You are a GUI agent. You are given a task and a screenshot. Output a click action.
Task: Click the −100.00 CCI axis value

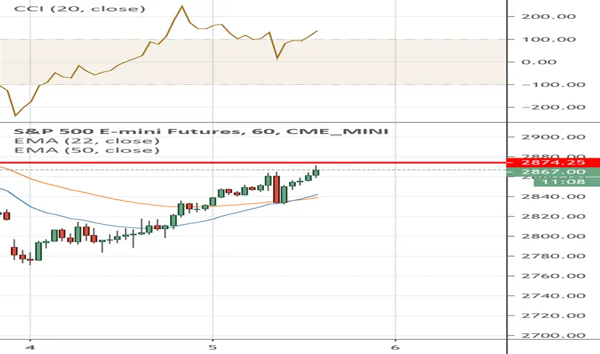(x=553, y=84)
